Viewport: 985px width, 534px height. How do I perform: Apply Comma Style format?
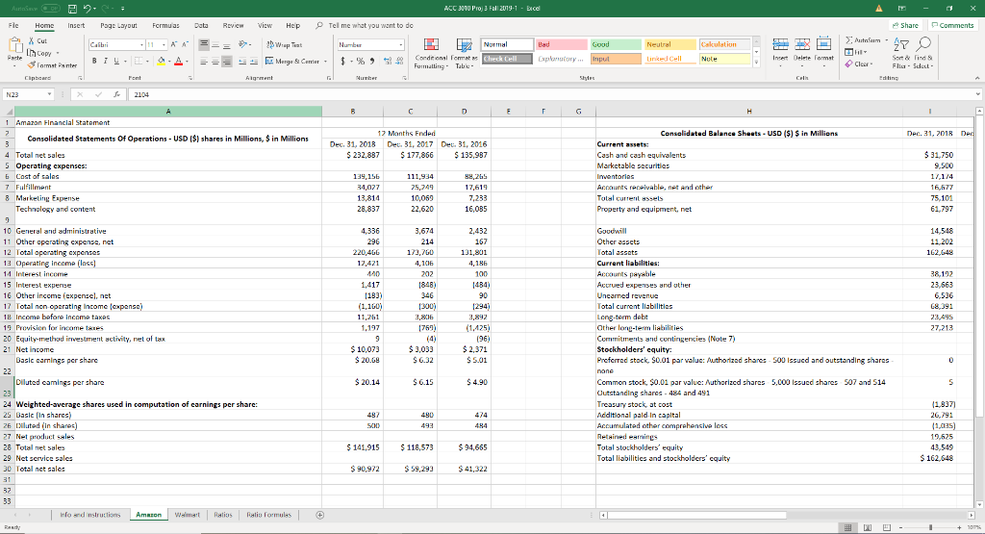372,62
